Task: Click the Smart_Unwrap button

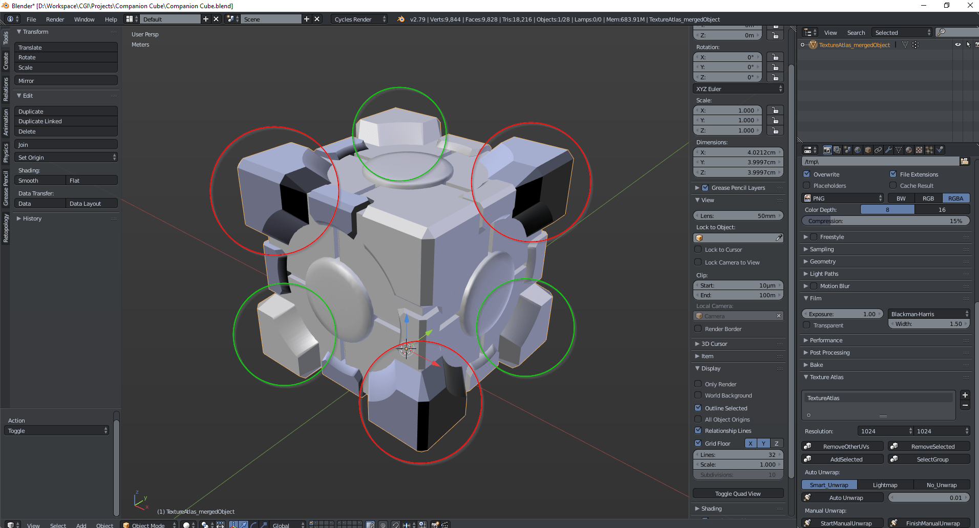Action: click(829, 485)
